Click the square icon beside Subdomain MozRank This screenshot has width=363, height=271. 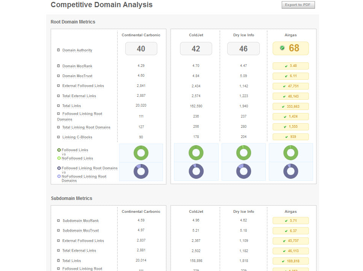coord(58,221)
